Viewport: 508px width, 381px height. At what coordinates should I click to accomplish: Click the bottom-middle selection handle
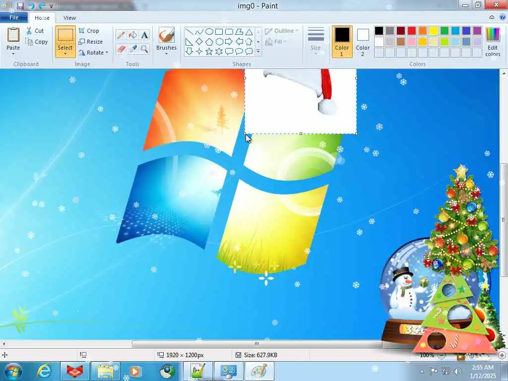pos(301,134)
